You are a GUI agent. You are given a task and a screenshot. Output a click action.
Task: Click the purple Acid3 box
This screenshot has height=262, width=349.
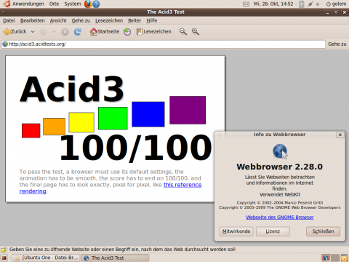[188, 110]
